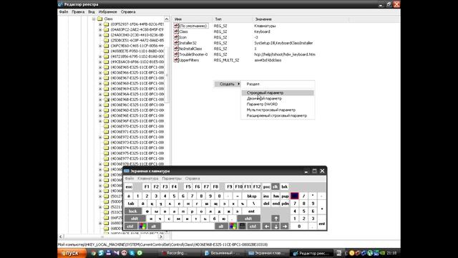The image size is (458, 258).
Task: Click the system tray clock
Action: [x=391, y=253]
